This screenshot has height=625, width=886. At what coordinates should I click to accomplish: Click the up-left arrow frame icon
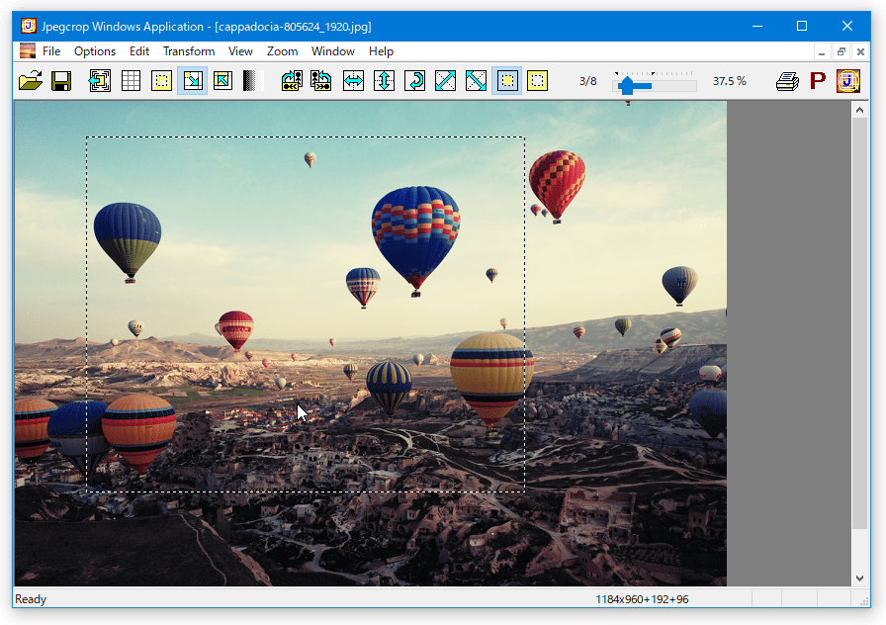pyautogui.click(x=222, y=81)
